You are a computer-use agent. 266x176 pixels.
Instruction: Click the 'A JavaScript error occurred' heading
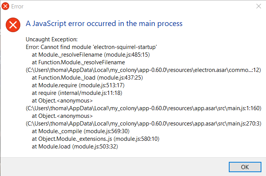point(104,24)
